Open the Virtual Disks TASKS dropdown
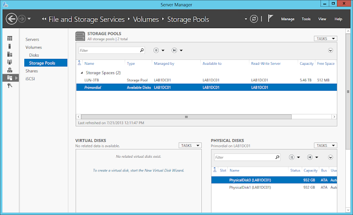Image resolution: width=353 pixels, height=215 pixels. 190,145
